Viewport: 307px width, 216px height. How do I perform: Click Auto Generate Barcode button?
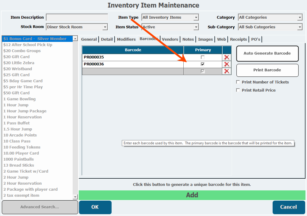[267, 53]
